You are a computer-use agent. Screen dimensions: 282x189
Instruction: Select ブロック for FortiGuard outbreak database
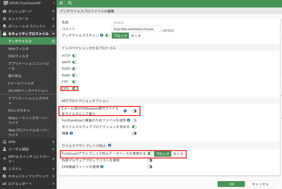tap(162, 154)
